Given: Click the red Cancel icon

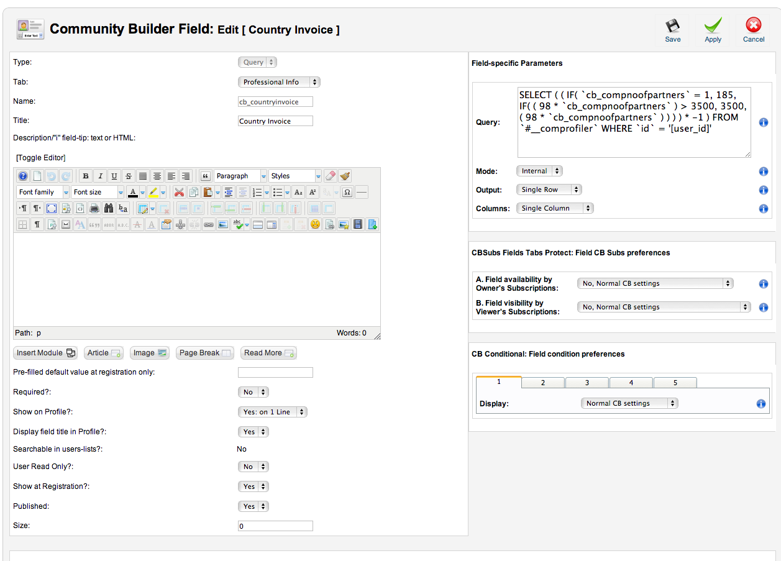Looking at the screenshot, I should [x=754, y=25].
